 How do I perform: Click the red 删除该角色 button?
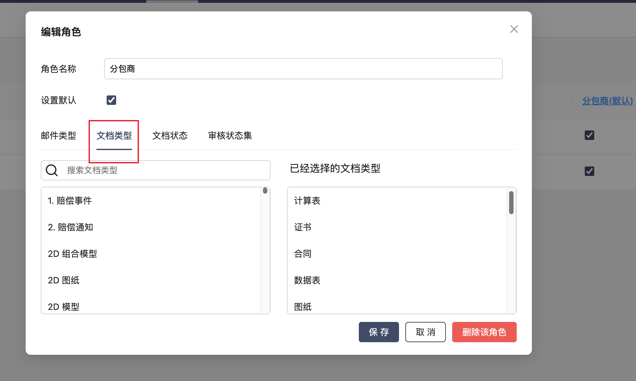[x=484, y=332]
